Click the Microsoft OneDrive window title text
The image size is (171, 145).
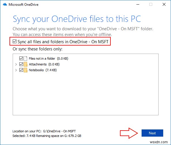pos(24,5)
